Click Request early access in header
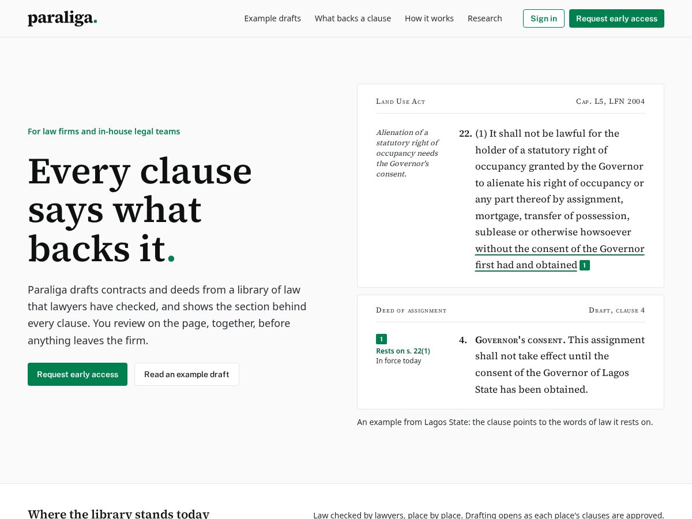This screenshot has height=519, width=692. click(x=616, y=18)
